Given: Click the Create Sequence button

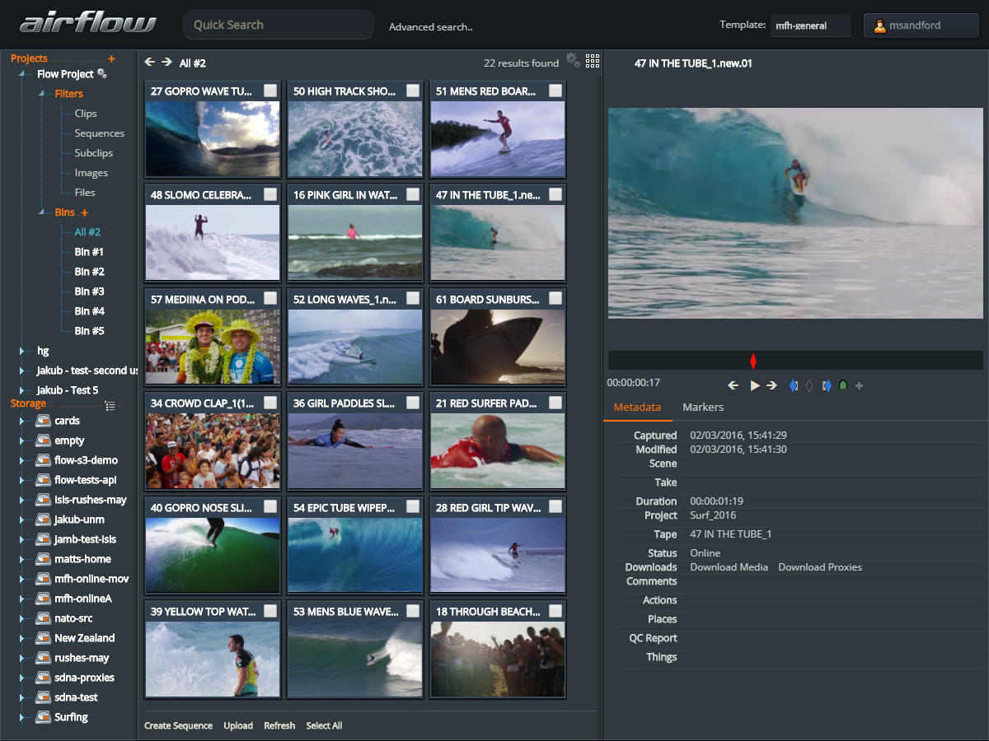Looking at the screenshot, I should [x=178, y=725].
